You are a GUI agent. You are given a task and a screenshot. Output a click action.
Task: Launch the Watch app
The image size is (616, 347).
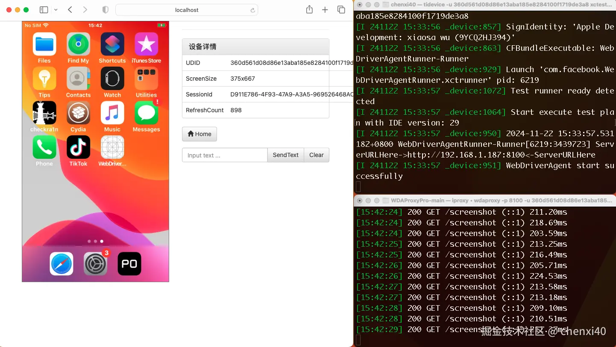[112, 78]
